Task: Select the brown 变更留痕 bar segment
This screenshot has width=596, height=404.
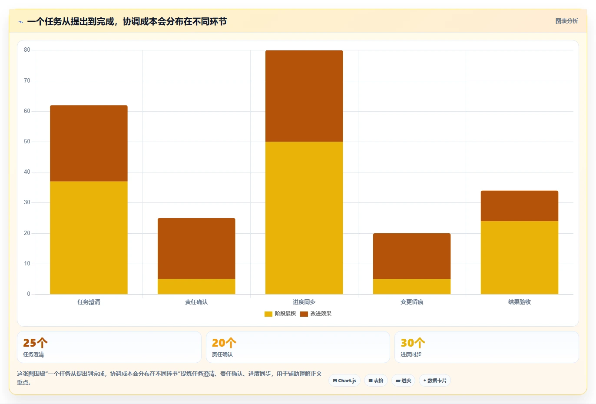Action: pos(412,256)
